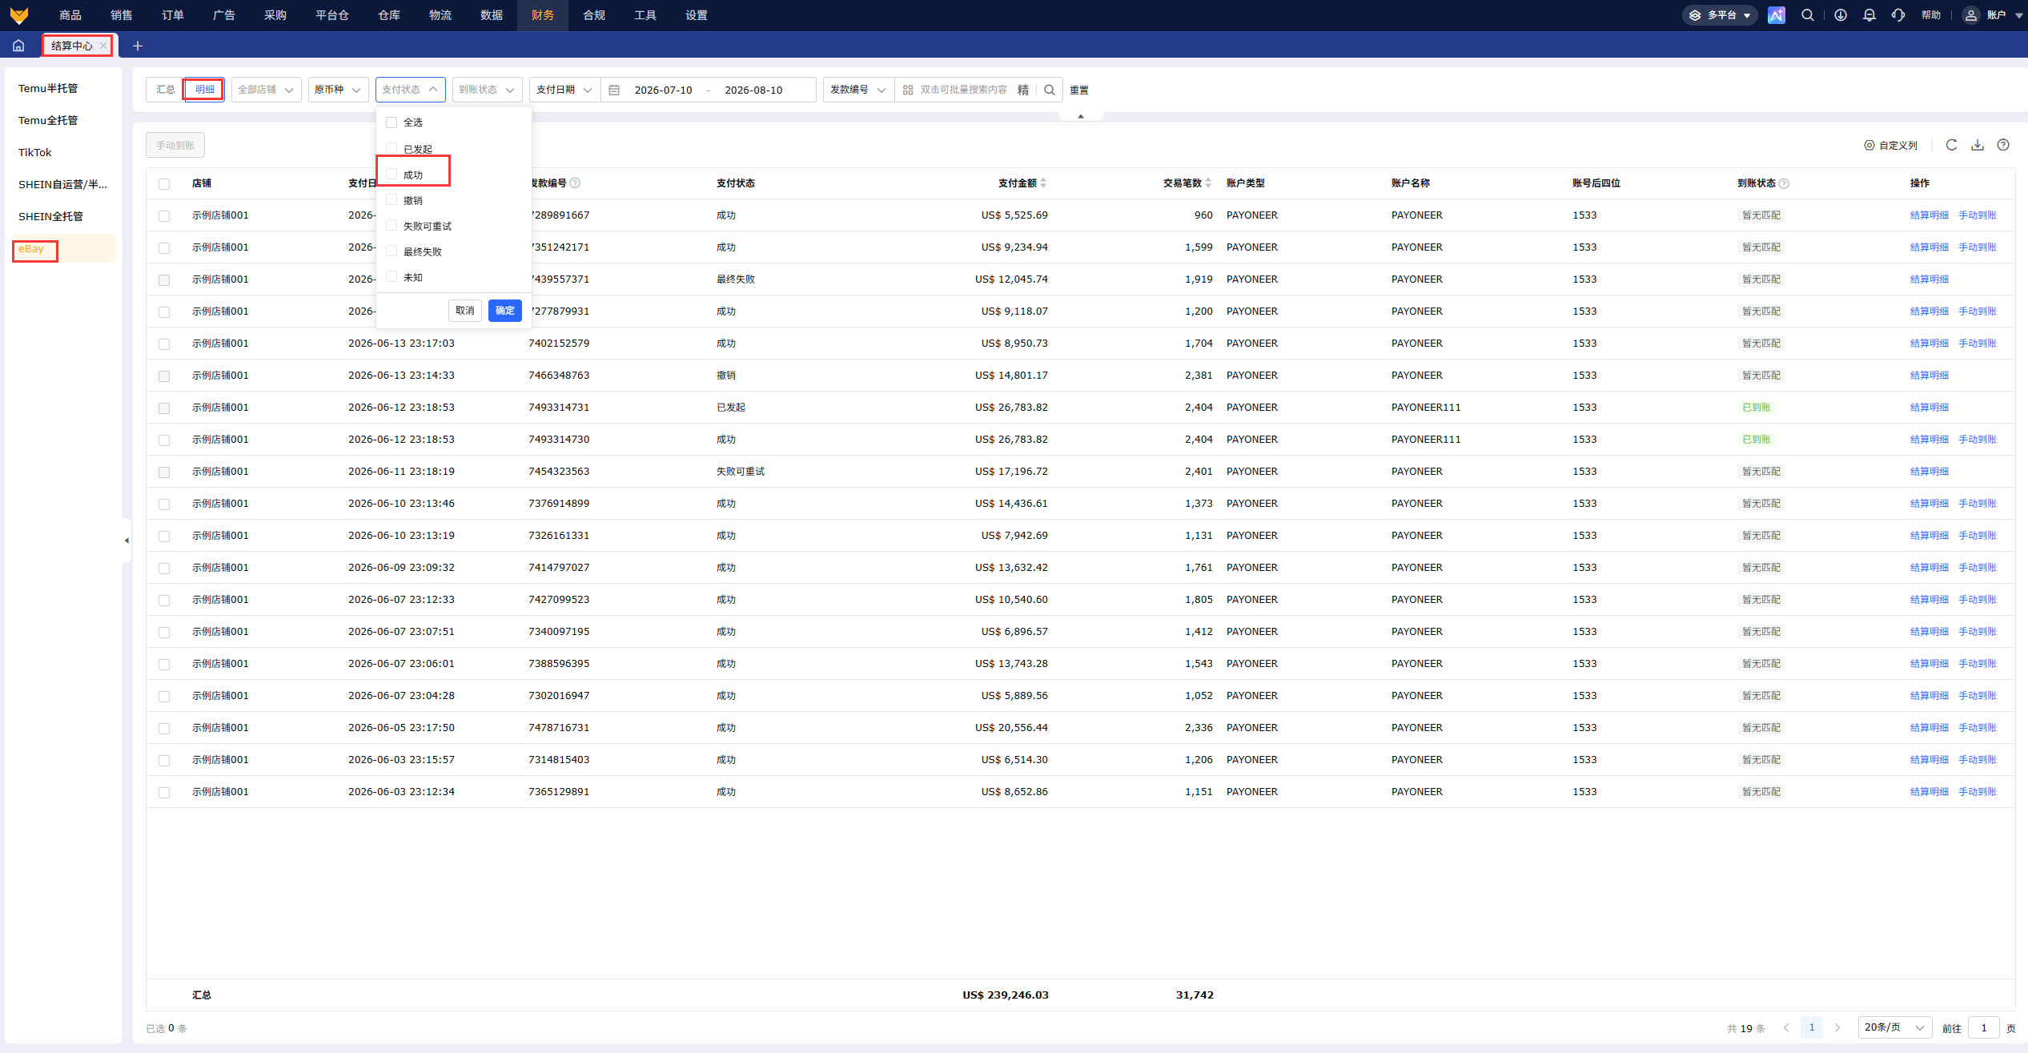Screen dimensions: 2028x1053
Task: Open the 仓库 top menu
Action: (x=389, y=15)
